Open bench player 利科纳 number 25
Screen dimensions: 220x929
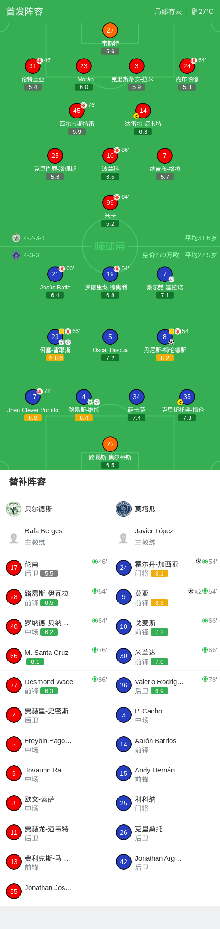[165, 803]
